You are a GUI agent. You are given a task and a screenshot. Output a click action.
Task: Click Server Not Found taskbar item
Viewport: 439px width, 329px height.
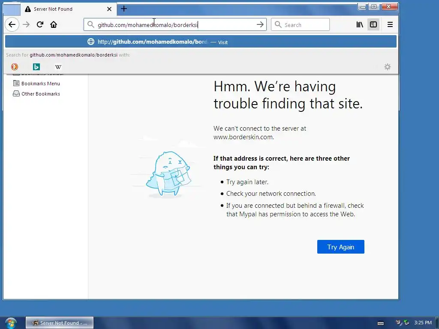pyautogui.click(x=59, y=323)
